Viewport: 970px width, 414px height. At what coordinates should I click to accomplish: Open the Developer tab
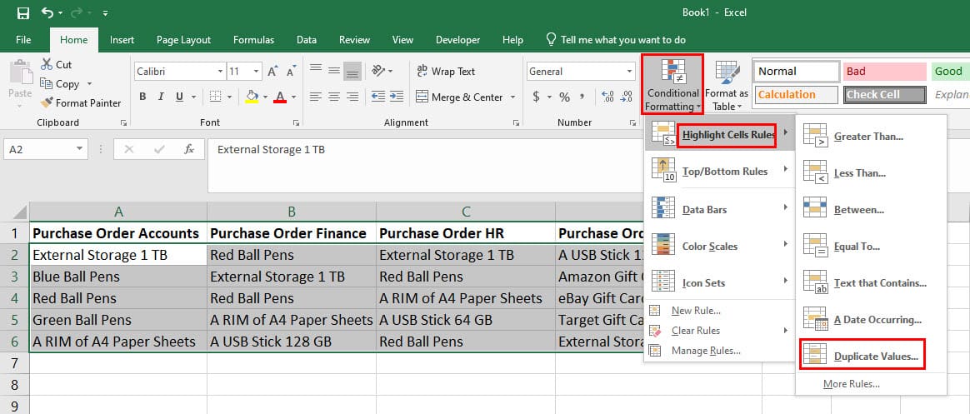(x=457, y=40)
